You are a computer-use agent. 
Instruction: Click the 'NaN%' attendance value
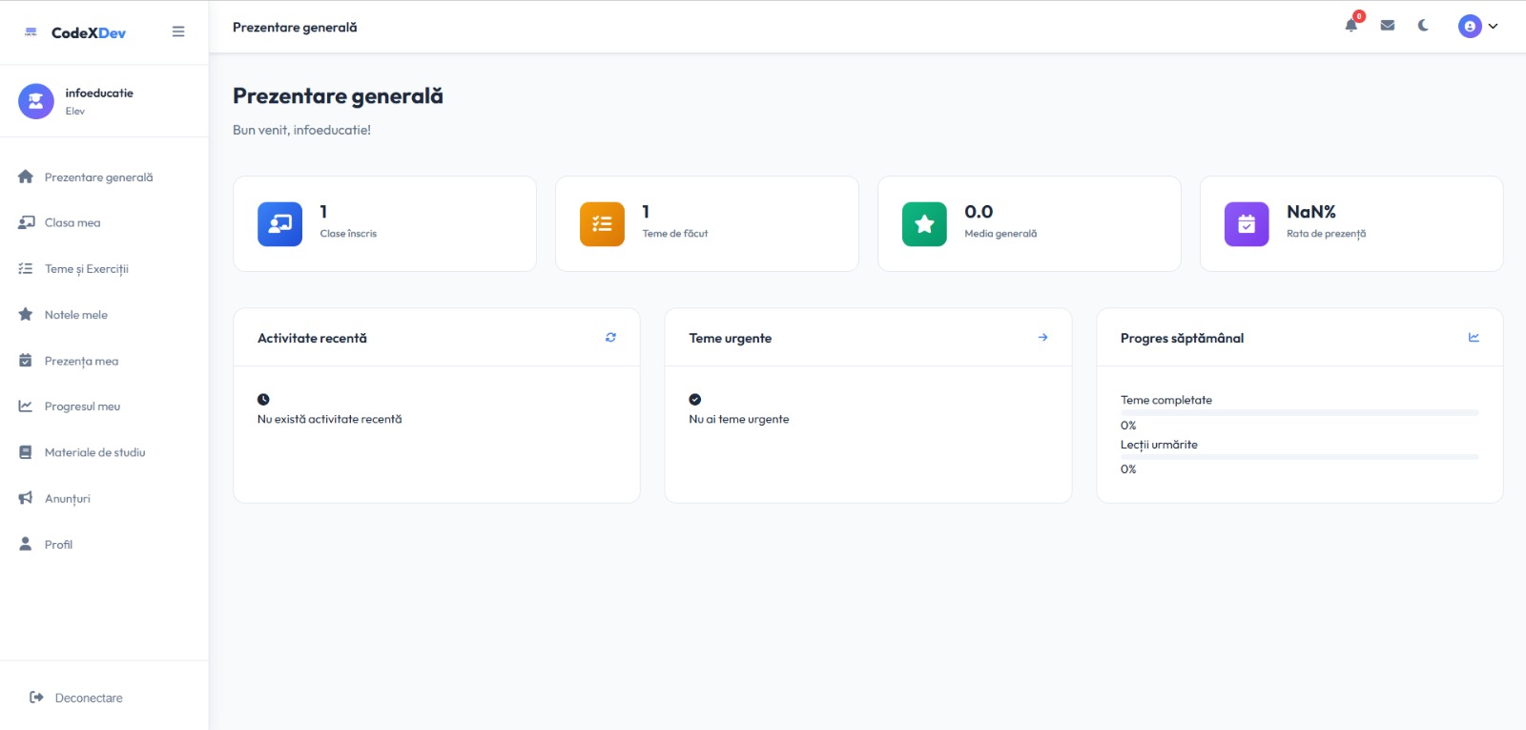1311,212
